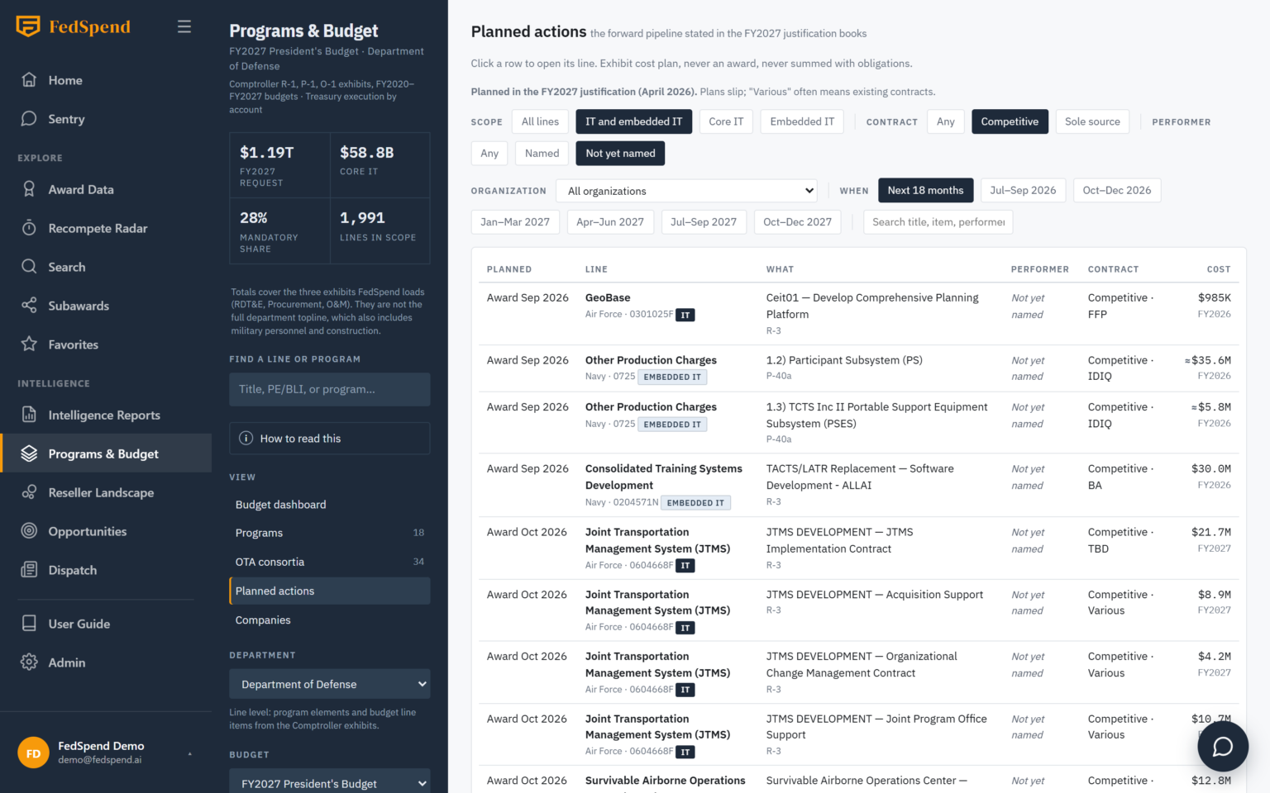The width and height of the screenshot is (1270, 793).
Task: Click the Award Data ribbon icon
Action: (x=29, y=189)
